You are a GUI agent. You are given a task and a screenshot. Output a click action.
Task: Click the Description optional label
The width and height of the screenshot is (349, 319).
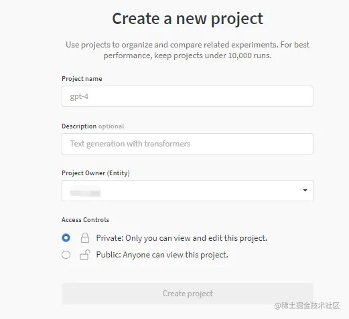pyautogui.click(x=93, y=126)
